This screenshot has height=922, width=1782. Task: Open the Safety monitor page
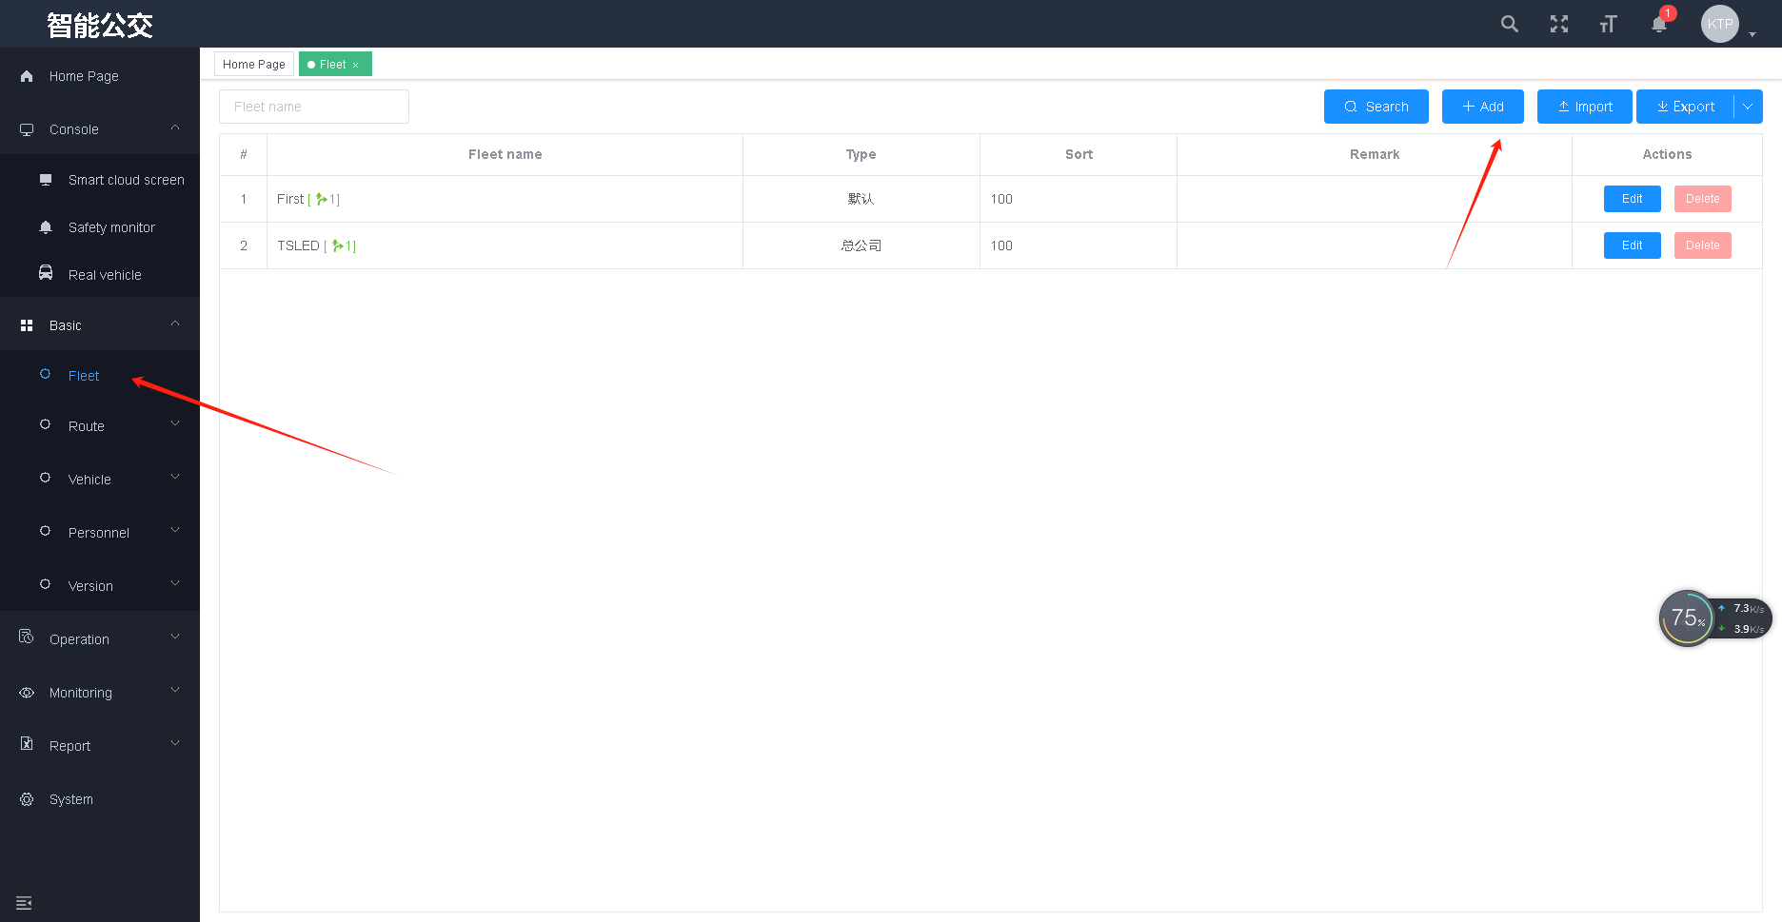(111, 227)
